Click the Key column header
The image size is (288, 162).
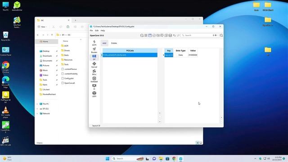[169, 50]
